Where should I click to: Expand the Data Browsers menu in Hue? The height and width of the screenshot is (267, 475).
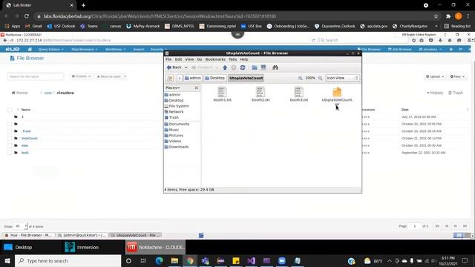coord(85,50)
